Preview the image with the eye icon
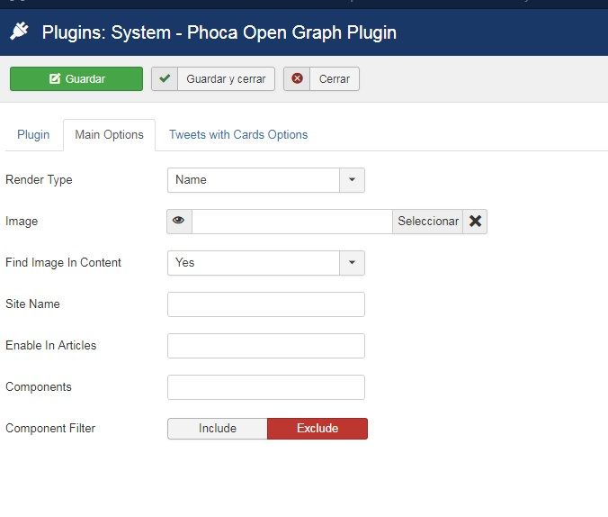The height and width of the screenshot is (517, 608). 179,222
